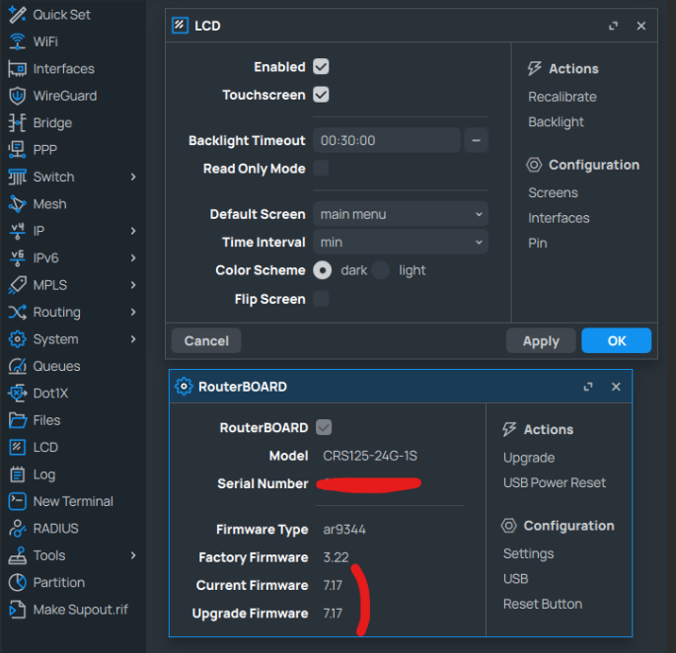Expand the System submenu arrow
Screen dimensions: 676x653
tap(133, 339)
